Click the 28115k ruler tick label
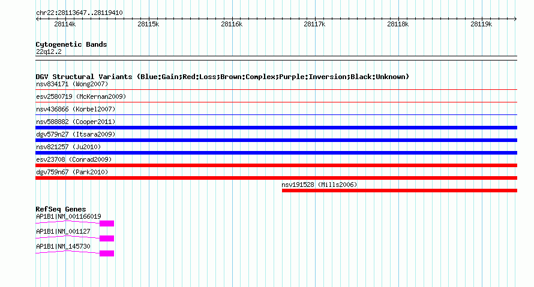The height and width of the screenshot is (287, 534). pos(148,24)
